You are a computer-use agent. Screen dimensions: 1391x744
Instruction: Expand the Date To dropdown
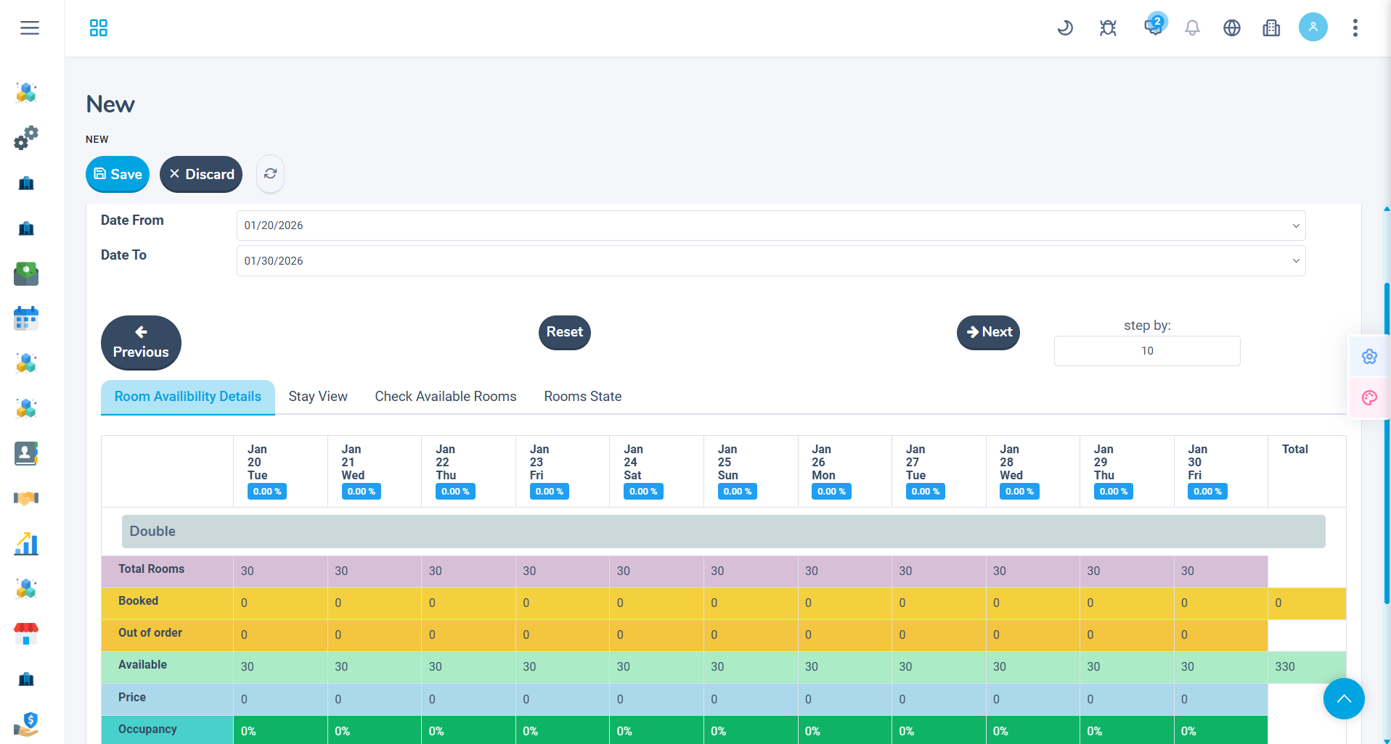(x=1295, y=260)
